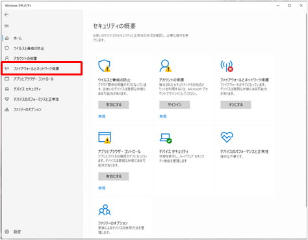Click 無視 link under app and browser control
Viewport: 308px width, 240px height.
(x=102, y=188)
